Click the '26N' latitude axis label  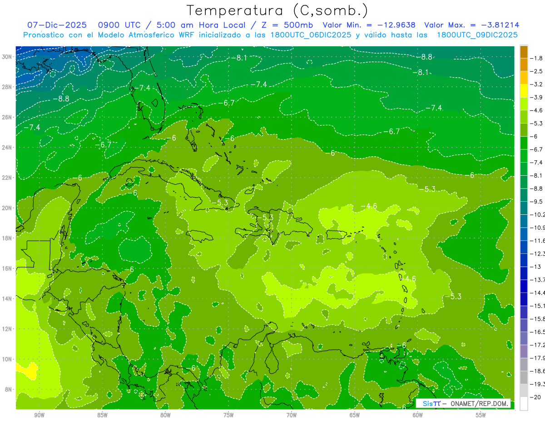[8, 117]
